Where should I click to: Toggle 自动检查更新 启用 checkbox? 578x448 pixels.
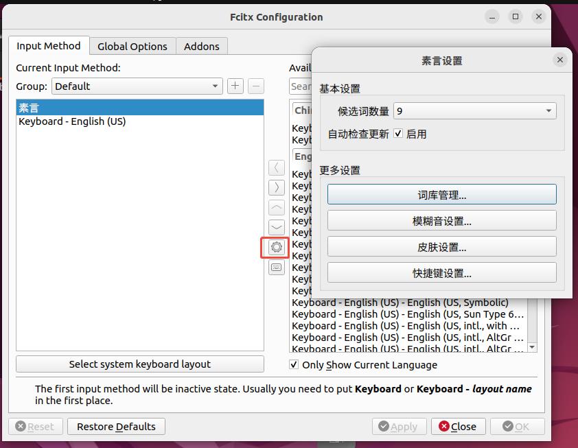(x=398, y=133)
